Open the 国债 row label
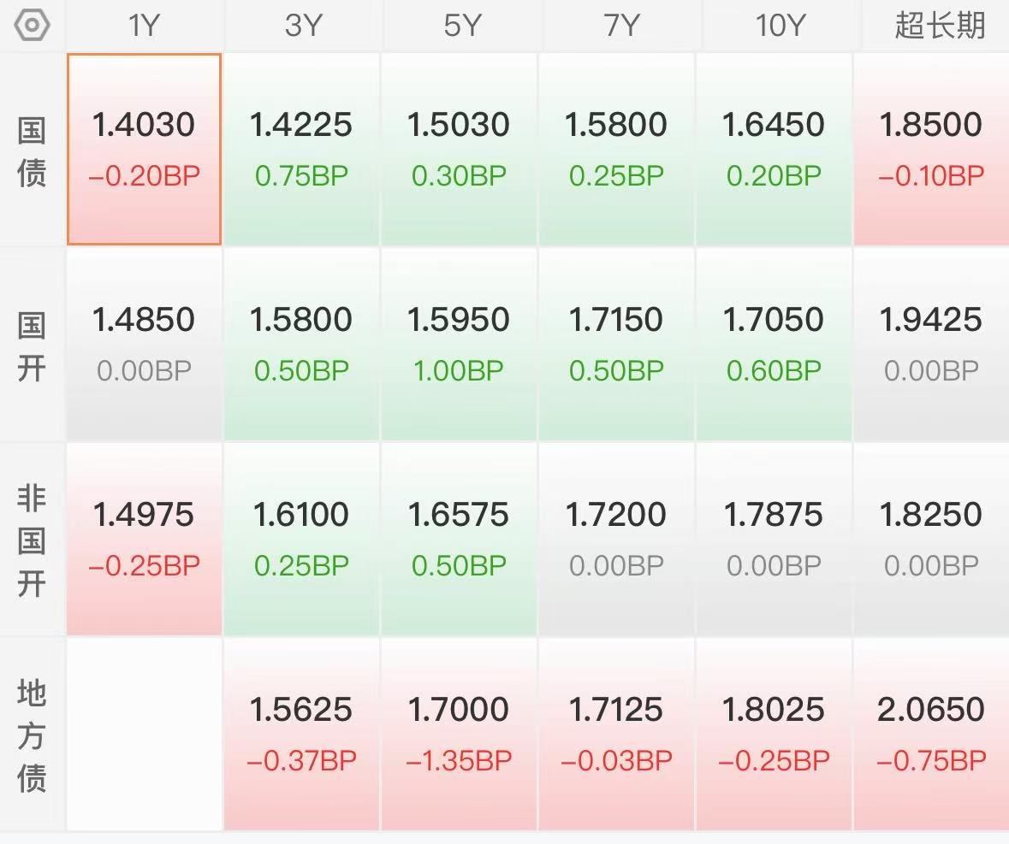This screenshot has width=1009, height=844. tap(32, 150)
